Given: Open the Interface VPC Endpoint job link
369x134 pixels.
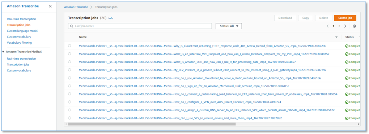Looking at the screenshot, I should pos(204,54).
